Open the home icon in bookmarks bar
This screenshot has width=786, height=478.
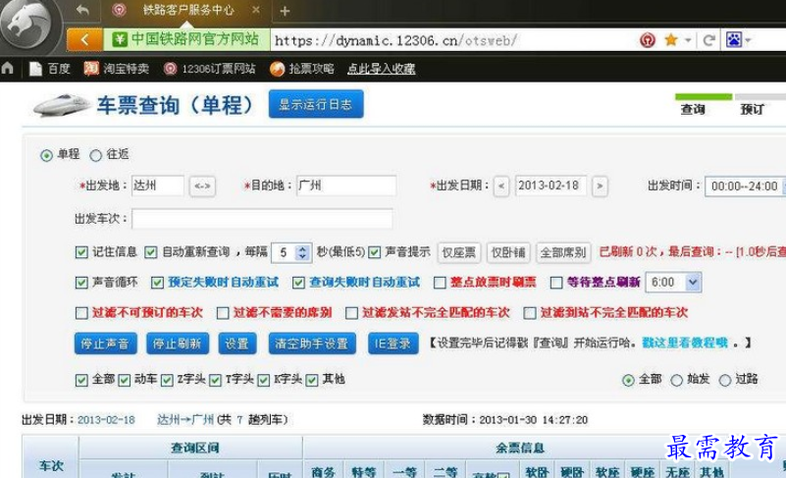click(x=8, y=68)
